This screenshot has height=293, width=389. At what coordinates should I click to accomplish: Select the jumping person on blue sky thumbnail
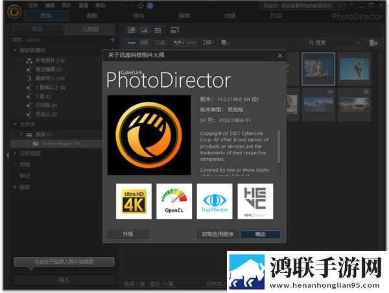(354, 69)
